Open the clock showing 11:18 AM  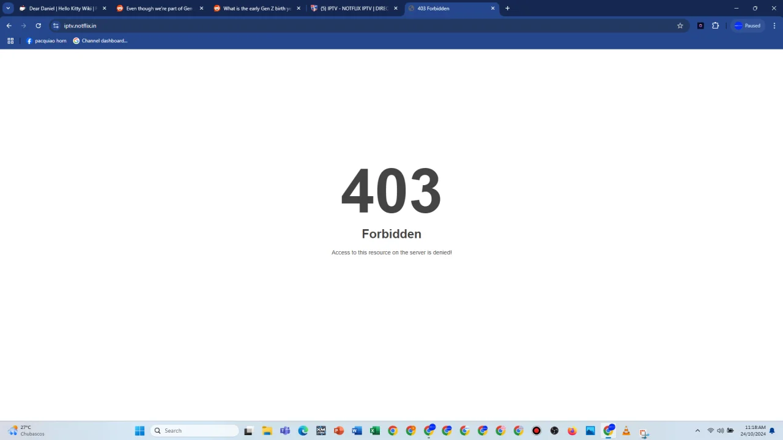753,431
